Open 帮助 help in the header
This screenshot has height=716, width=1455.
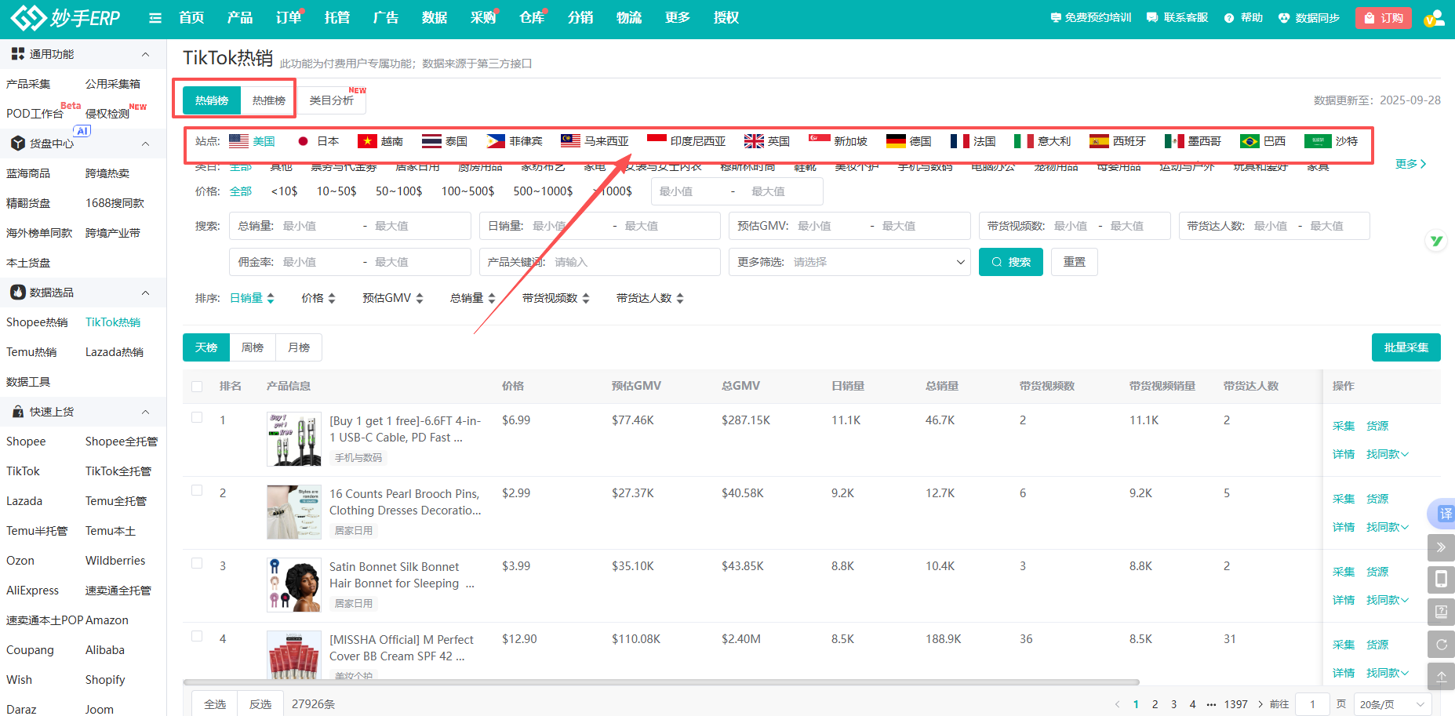[1243, 18]
